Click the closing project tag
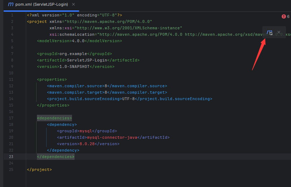 tap(39, 169)
